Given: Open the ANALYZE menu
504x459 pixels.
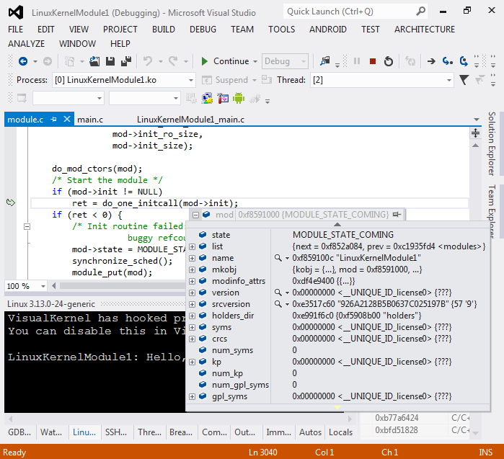Looking at the screenshot, I should click(27, 44).
